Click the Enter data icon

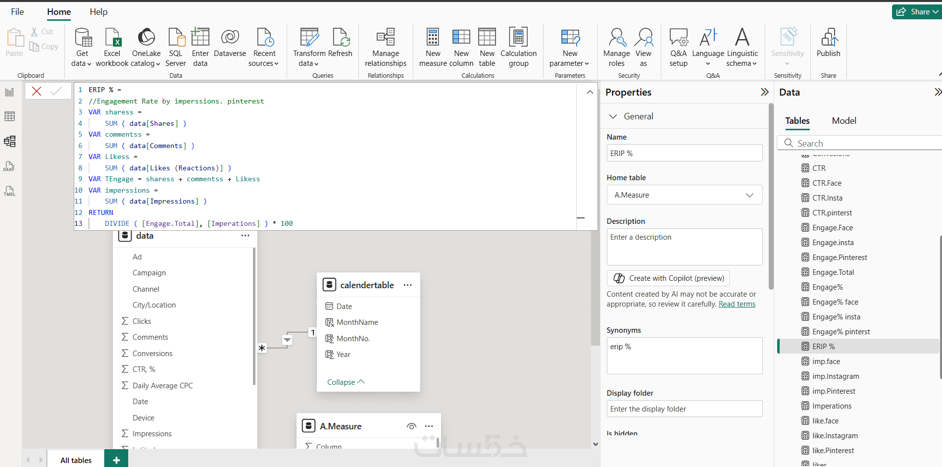(x=200, y=37)
